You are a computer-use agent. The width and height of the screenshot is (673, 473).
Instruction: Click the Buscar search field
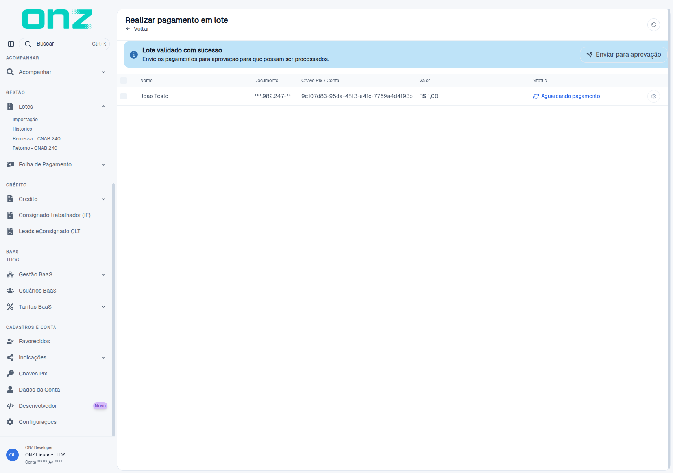(x=64, y=44)
